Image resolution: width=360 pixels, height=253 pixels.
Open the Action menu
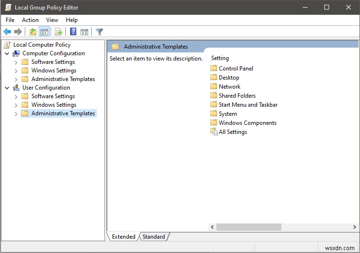pos(30,20)
